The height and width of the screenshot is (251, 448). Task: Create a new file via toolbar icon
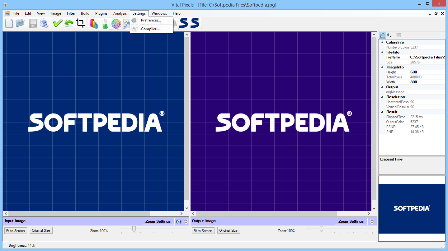click(x=9, y=23)
